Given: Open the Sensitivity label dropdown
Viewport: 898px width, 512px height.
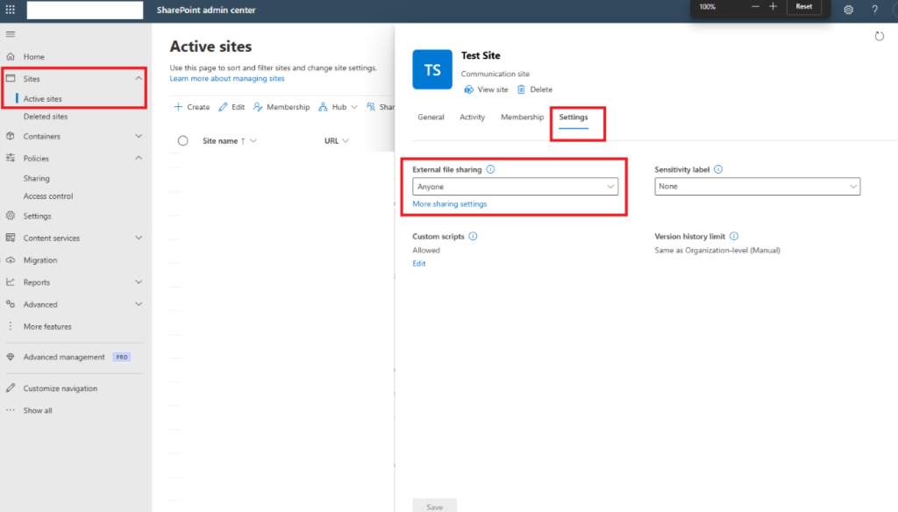Looking at the screenshot, I should [757, 186].
